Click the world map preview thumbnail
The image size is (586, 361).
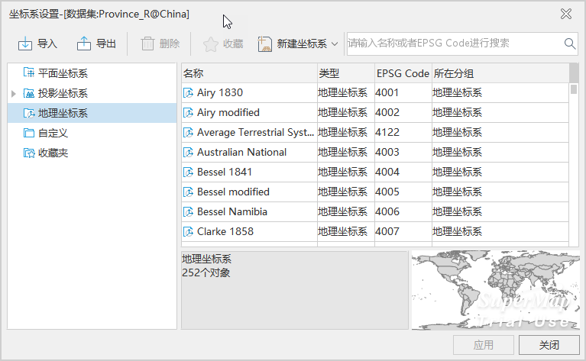click(x=495, y=290)
